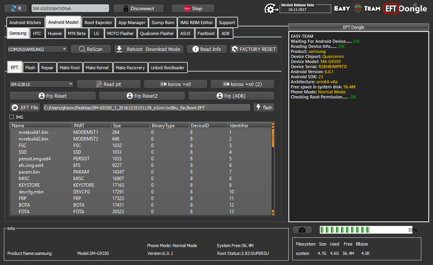Select the ASUS tab

coord(185,33)
